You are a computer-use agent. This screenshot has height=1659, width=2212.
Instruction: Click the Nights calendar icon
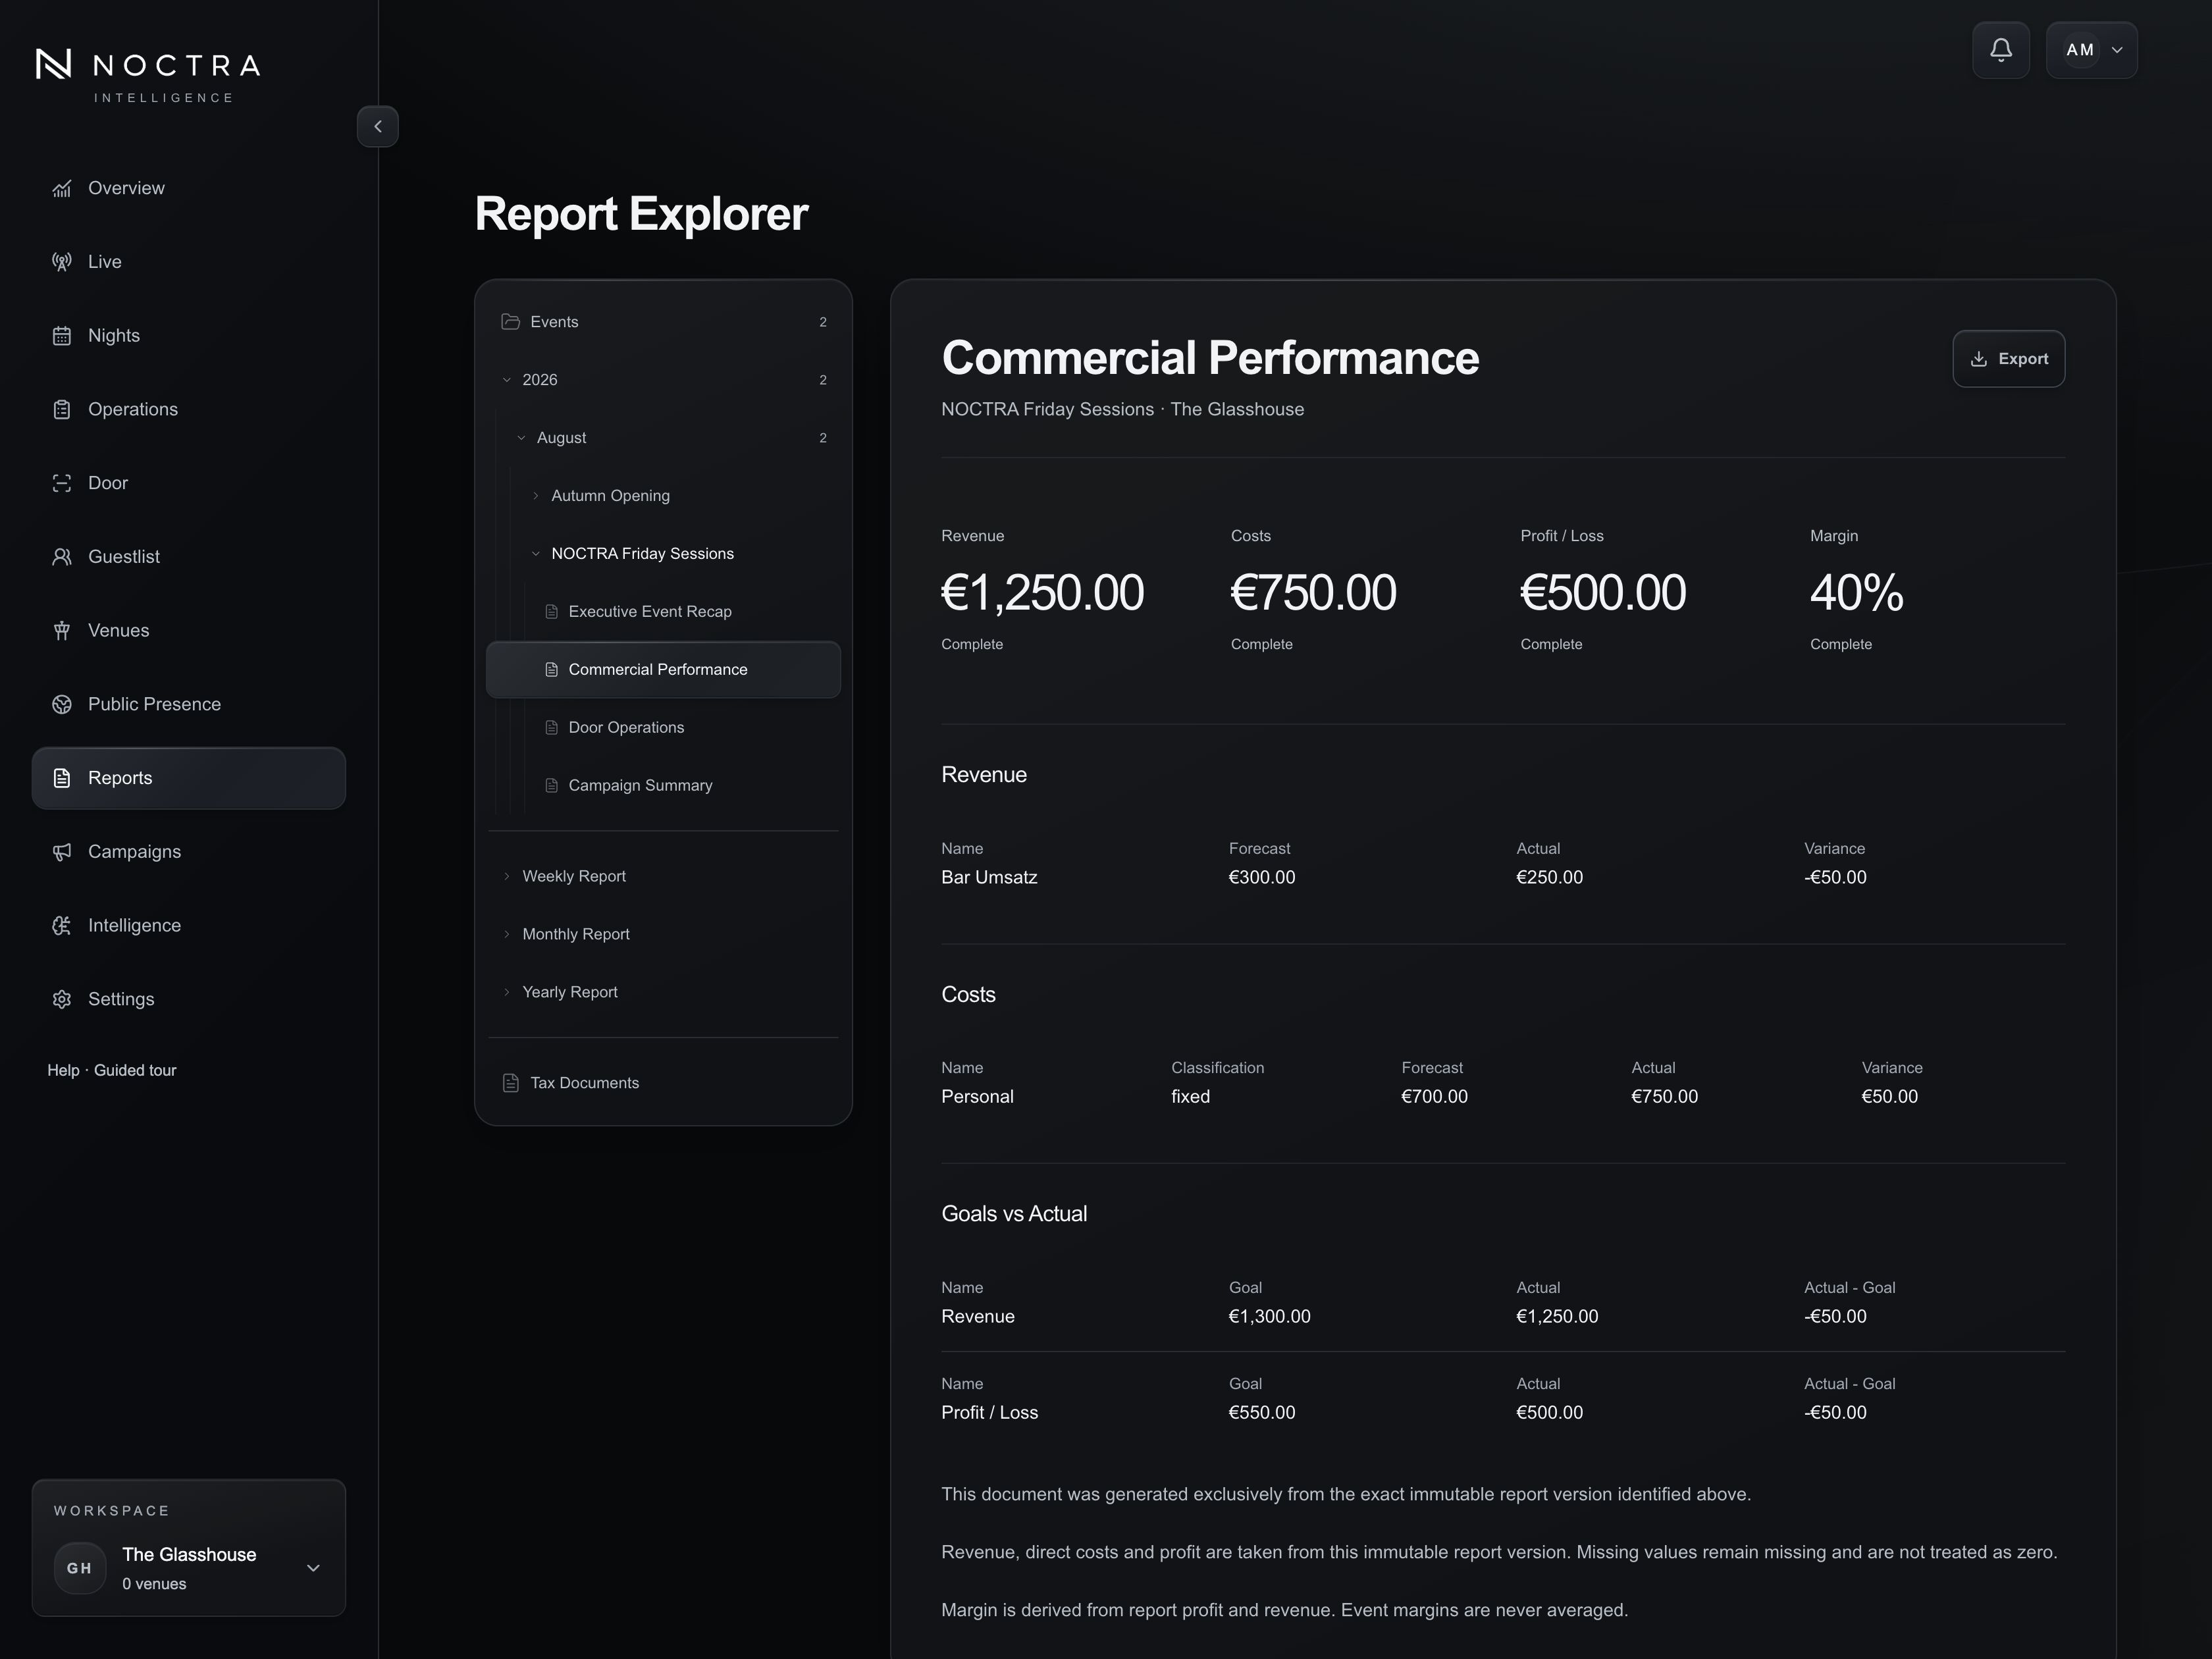tap(62, 336)
